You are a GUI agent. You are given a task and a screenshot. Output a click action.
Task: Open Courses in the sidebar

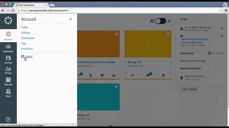[8, 60]
